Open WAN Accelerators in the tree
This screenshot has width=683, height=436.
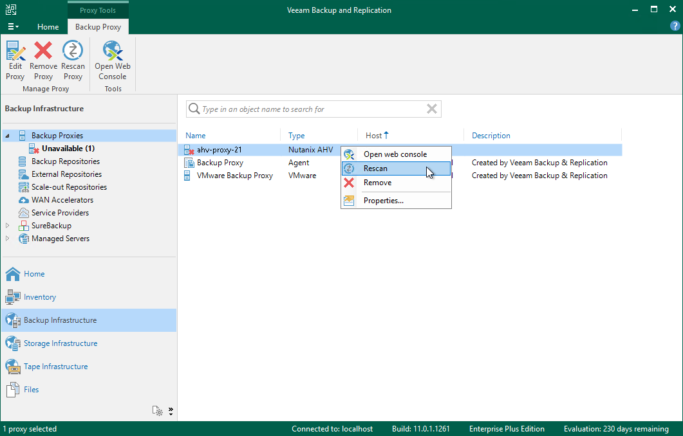tap(62, 200)
